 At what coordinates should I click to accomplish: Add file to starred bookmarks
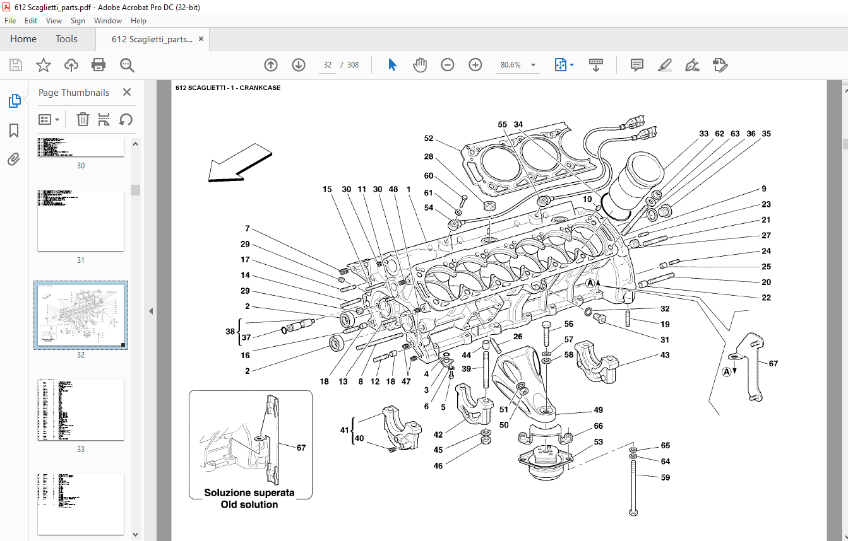44,65
